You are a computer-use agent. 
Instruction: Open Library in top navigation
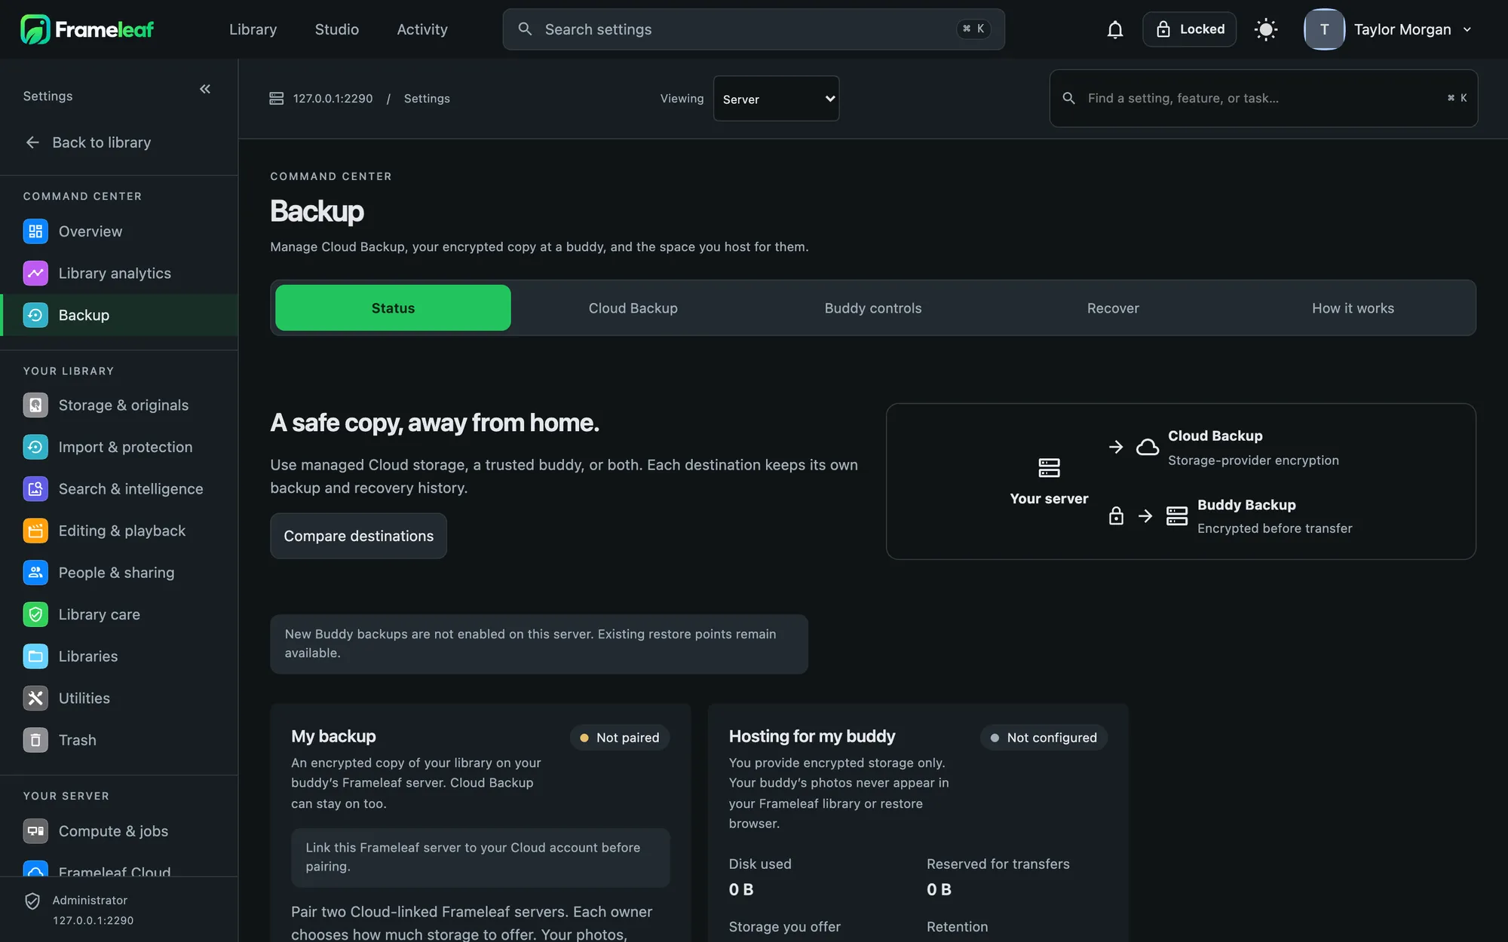(x=253, y=29)
